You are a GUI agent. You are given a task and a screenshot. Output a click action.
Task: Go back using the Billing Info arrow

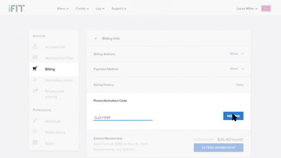[96, 39]
